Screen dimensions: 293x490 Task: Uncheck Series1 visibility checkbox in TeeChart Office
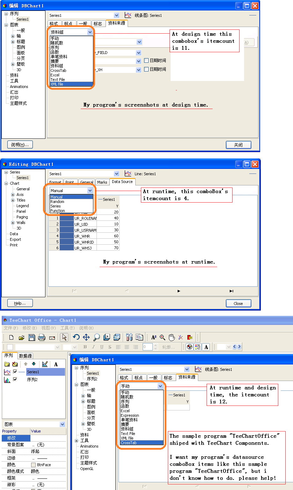coord(15,372)
